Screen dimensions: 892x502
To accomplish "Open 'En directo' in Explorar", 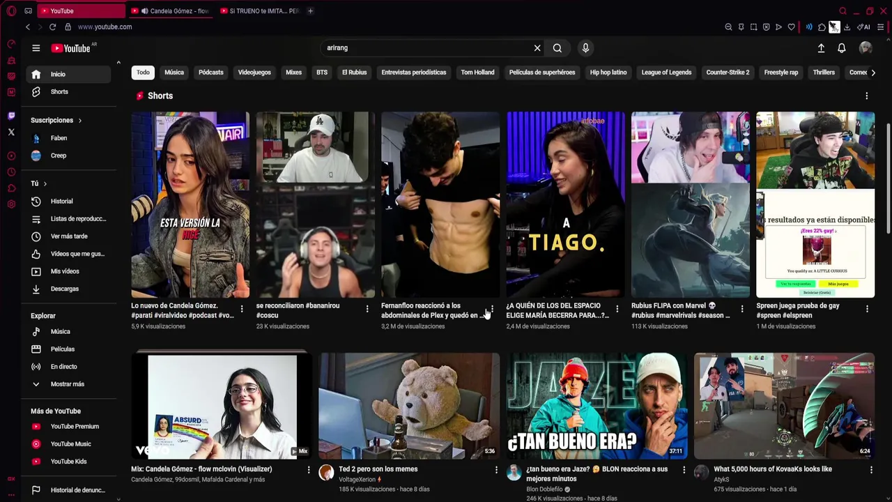I will coord(69,367).
